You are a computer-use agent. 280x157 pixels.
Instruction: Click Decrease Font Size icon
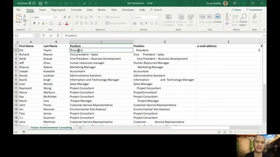[x=70, y=17]
